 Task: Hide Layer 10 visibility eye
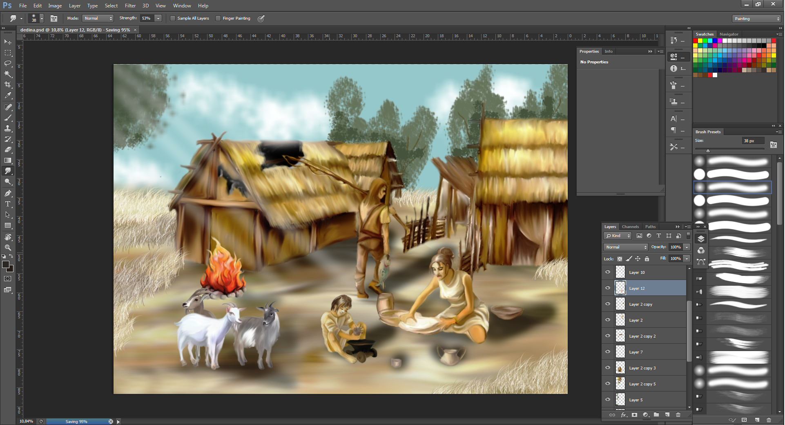click(x=608, y=272)
